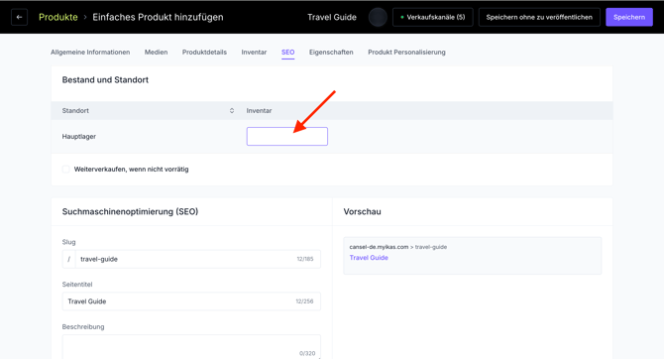The height and width of the screenshot is (359, 664).
Task: Select the SEO tab
Action: (288, 53)
